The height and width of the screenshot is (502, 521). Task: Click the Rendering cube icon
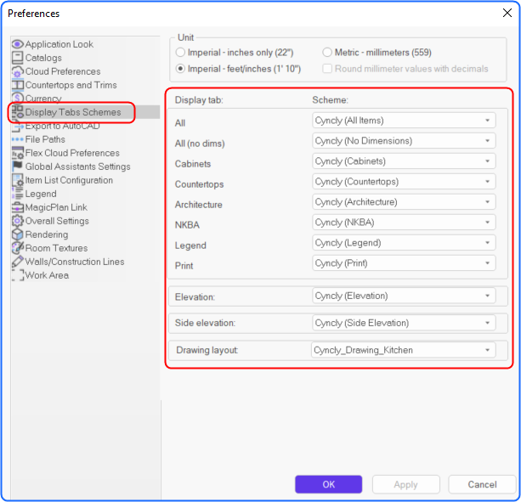tap(18, 234)
